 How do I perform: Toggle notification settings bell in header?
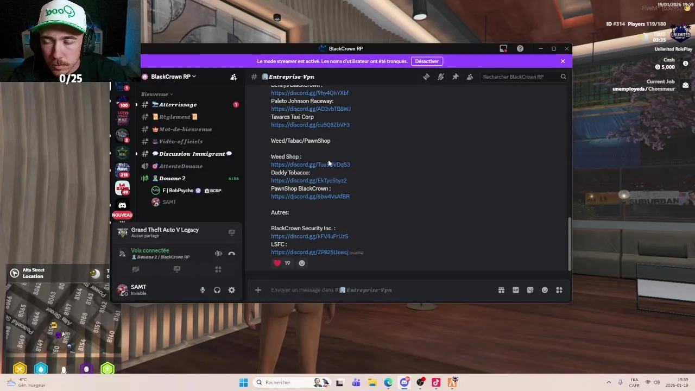[441, 77]
